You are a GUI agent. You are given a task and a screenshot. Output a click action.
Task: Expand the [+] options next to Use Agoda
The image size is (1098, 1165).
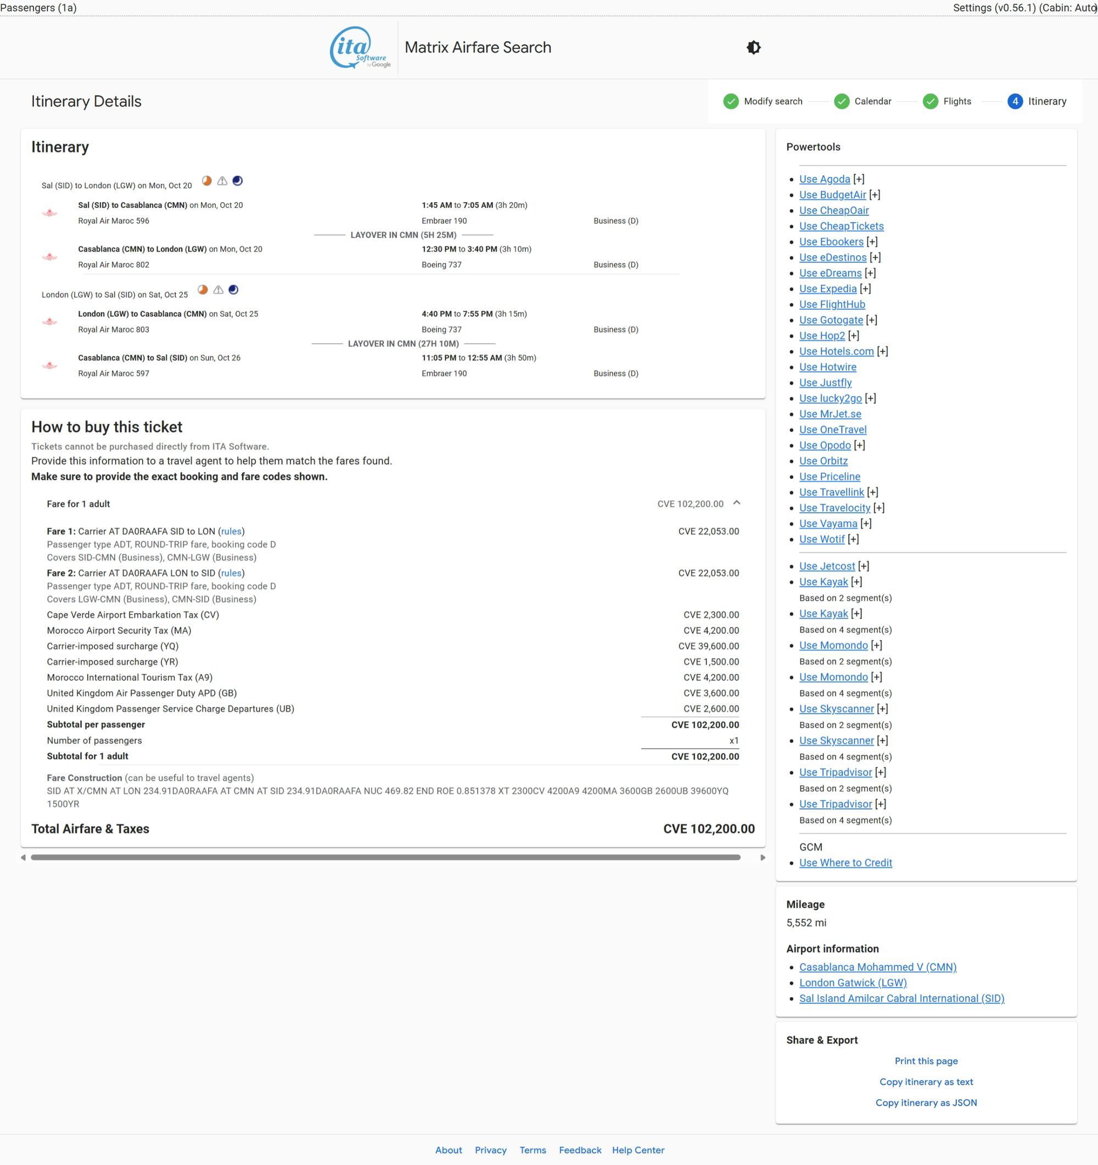pos(859,180)
